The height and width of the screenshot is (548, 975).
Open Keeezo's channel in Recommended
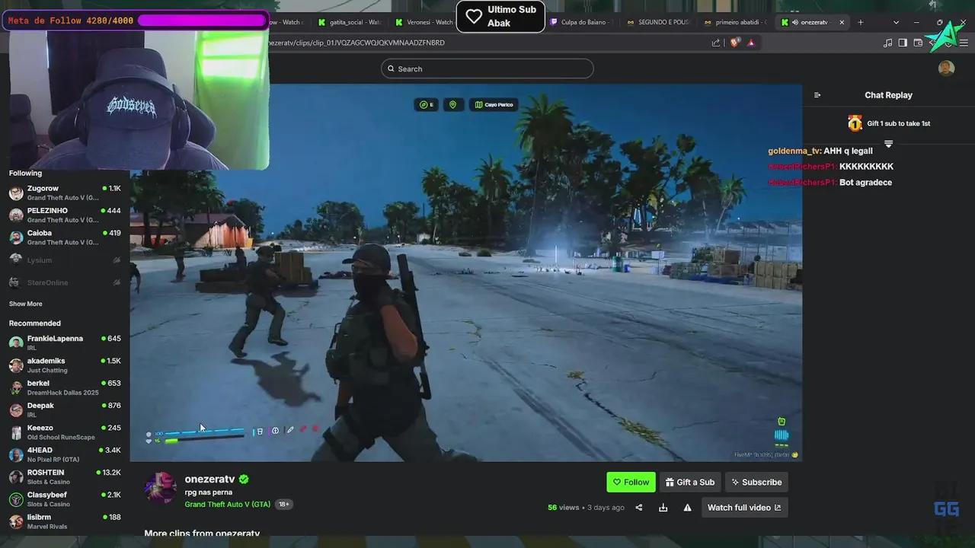coord(65,432)
